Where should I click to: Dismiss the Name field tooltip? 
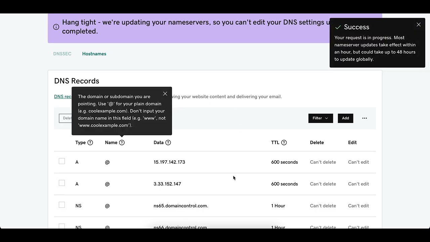(x=165, y=93)
